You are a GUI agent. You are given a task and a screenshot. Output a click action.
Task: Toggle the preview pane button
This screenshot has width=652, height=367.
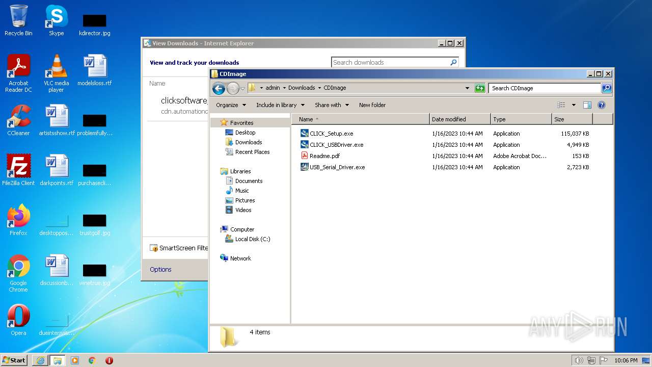(587, 105)
